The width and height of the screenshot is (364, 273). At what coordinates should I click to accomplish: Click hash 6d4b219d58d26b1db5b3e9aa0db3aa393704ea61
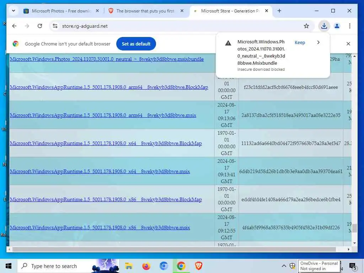pyautogui.click(x=291, y=171)
